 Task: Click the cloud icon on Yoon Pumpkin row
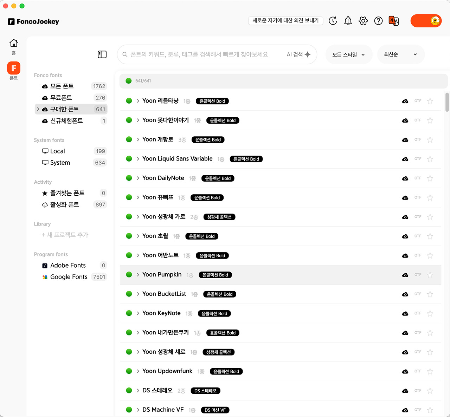pos(405,275)
